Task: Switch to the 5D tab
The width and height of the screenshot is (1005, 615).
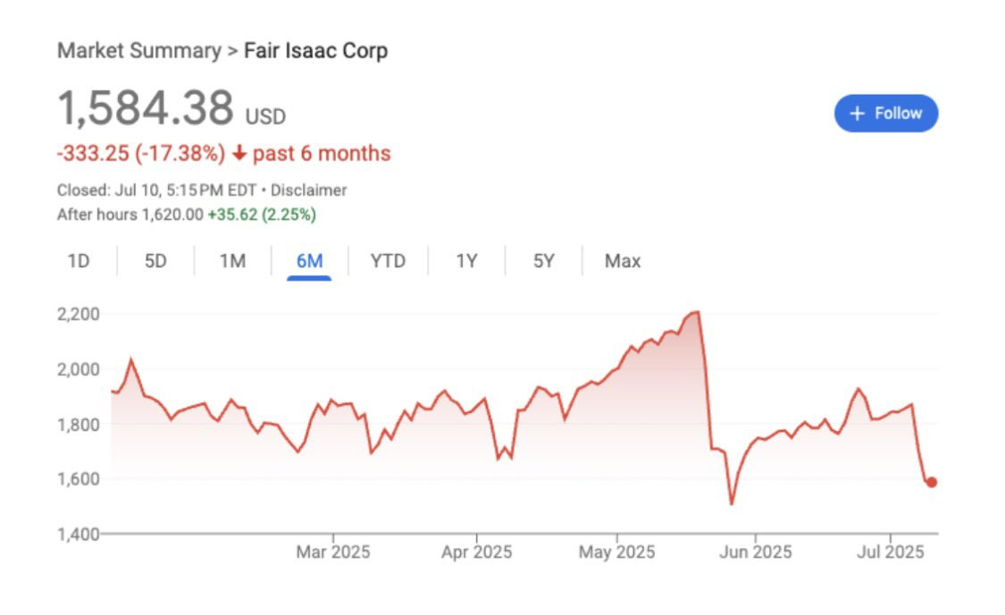Action: click(x=155, y=261)
